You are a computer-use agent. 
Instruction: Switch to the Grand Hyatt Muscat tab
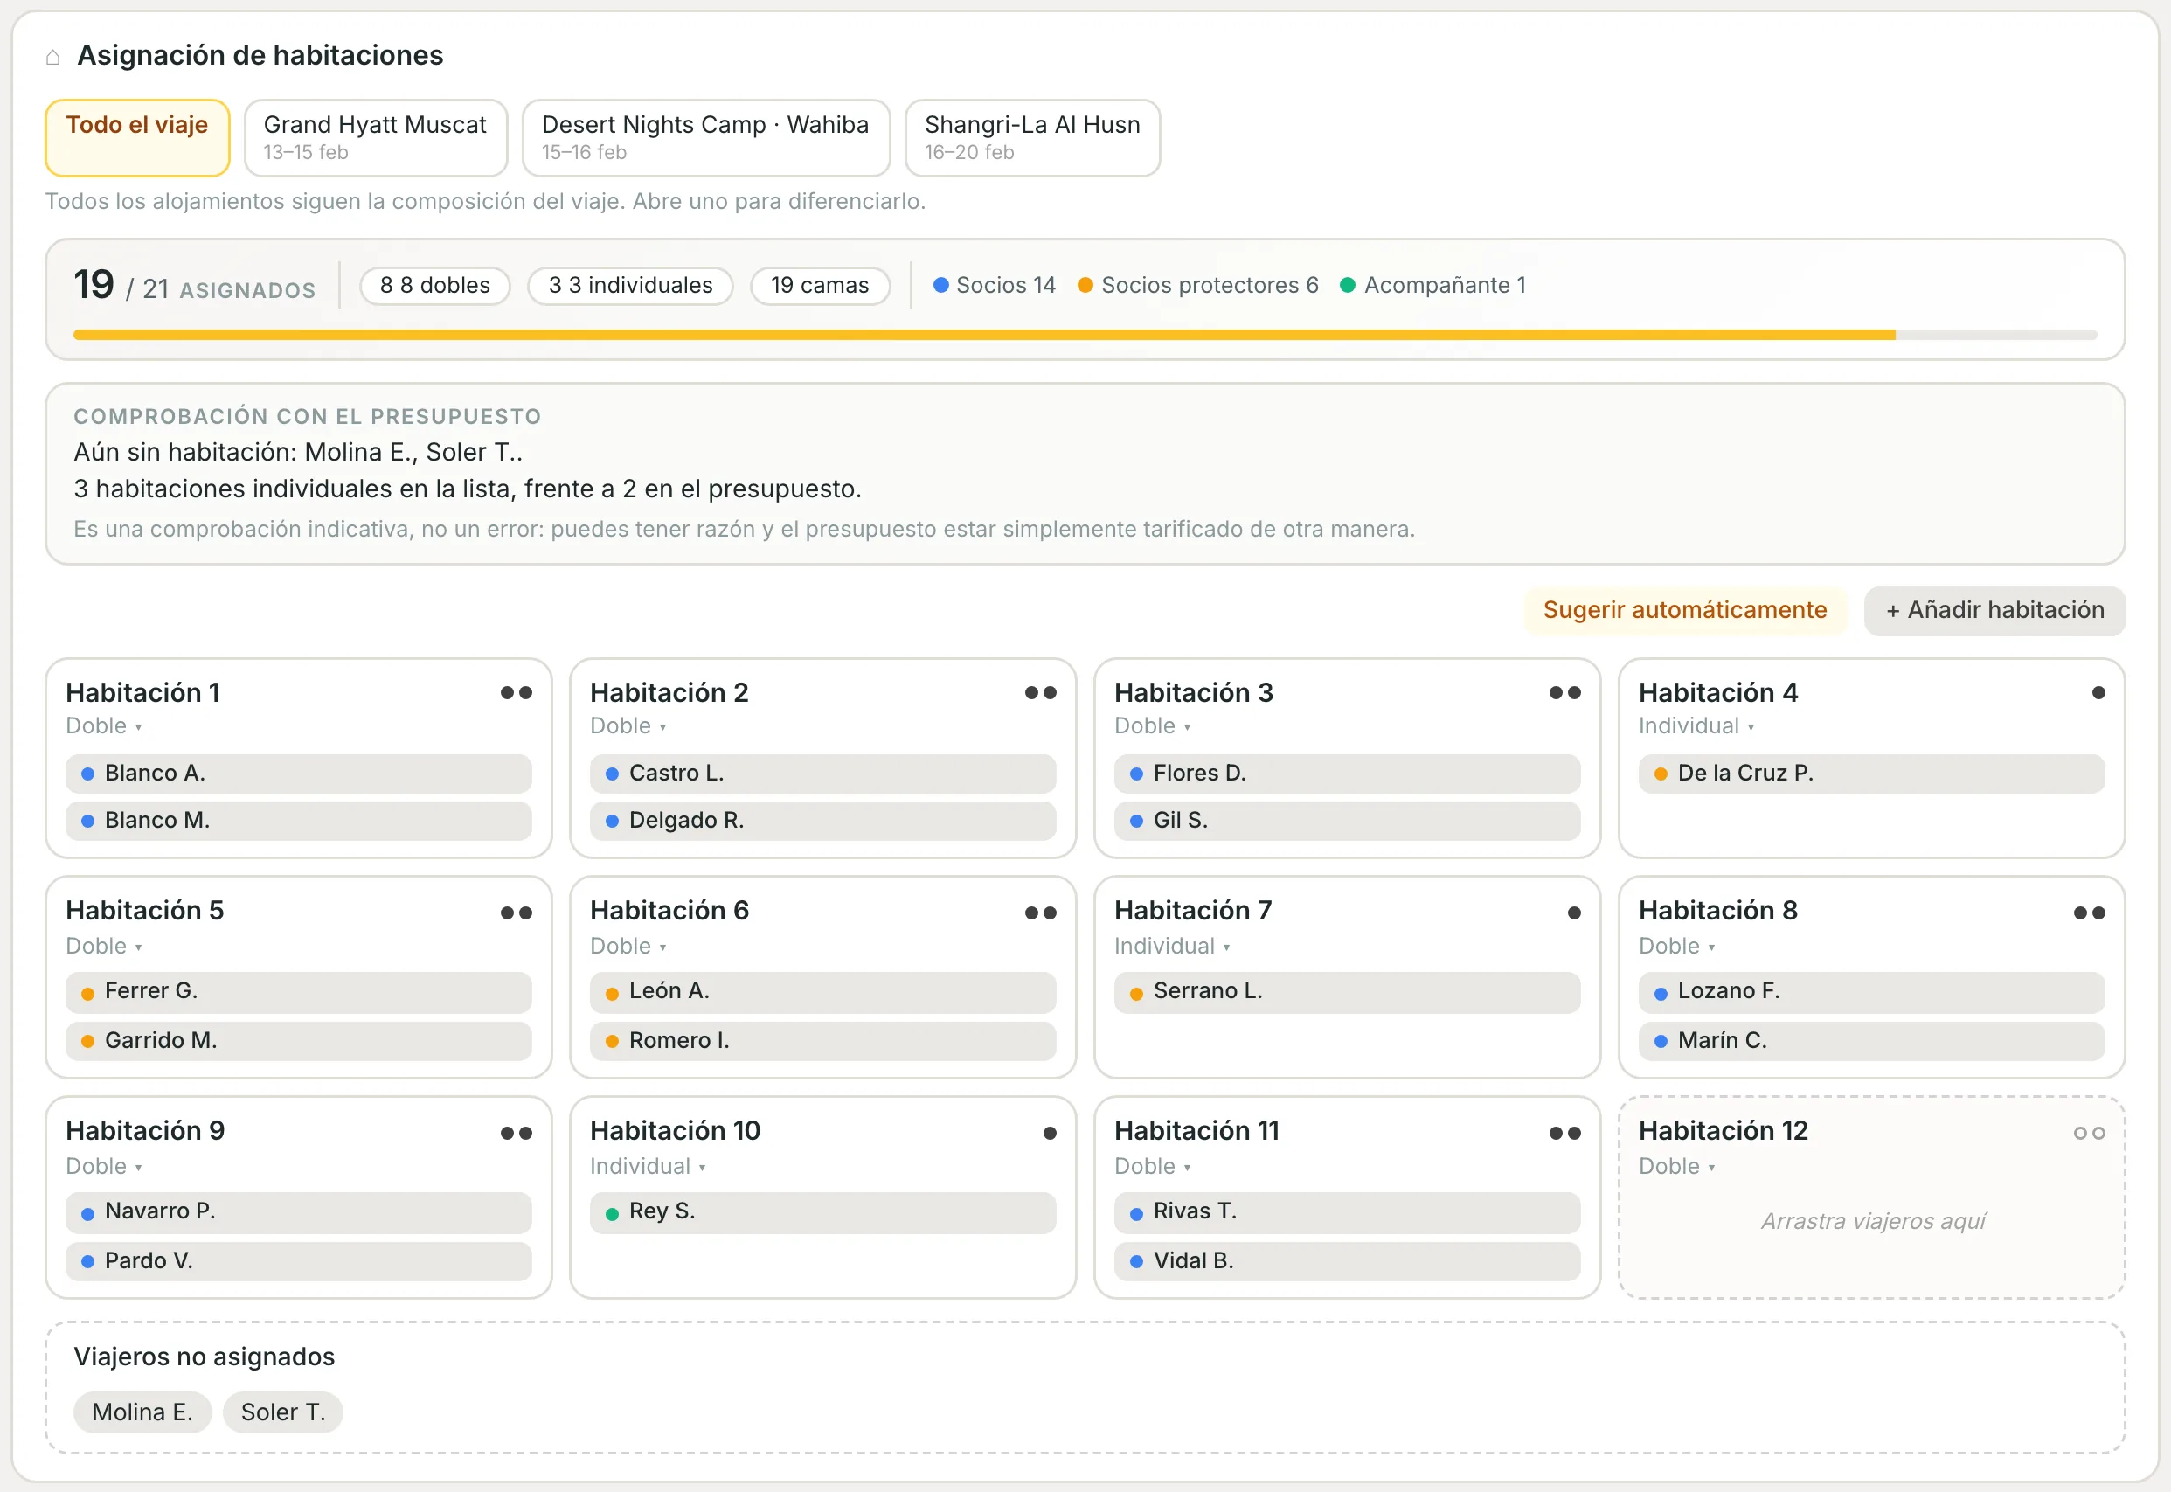click(376, 138)
